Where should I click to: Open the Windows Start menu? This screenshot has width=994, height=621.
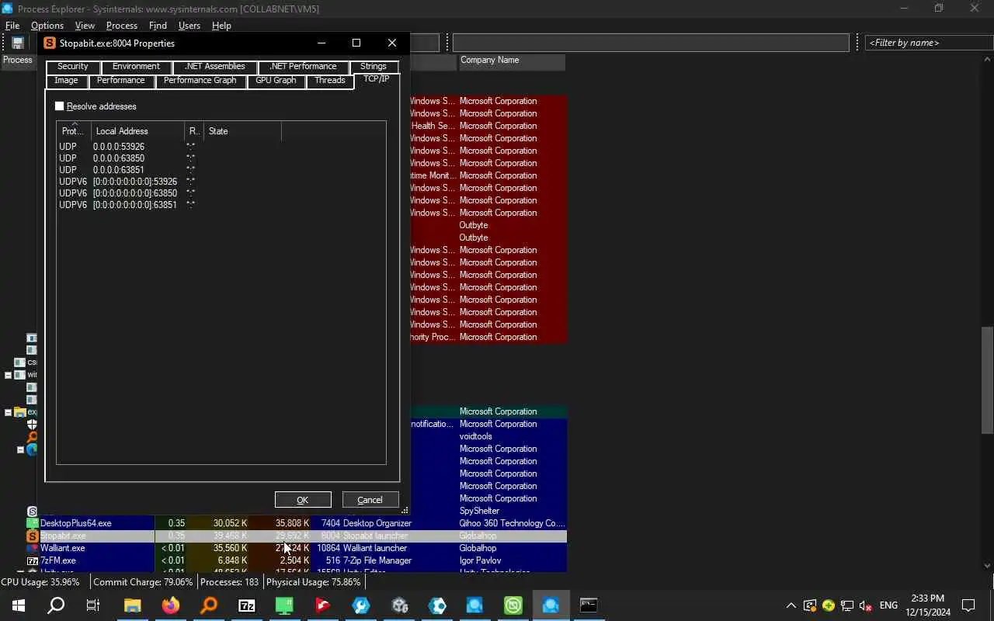click(x=19, y=605)
